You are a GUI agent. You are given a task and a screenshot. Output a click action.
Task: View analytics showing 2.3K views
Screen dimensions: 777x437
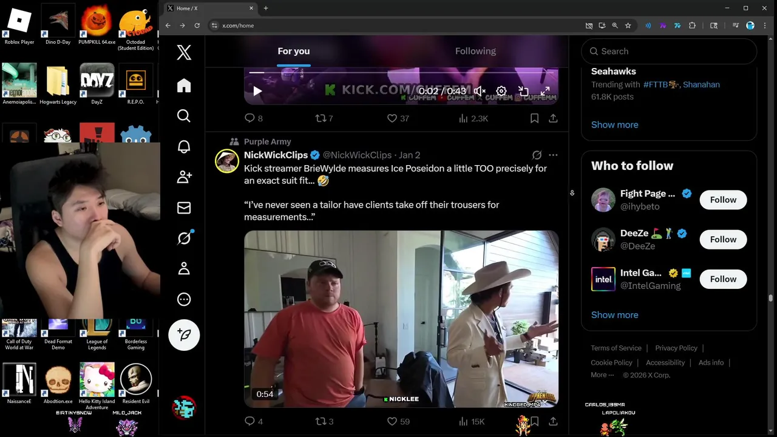[473, 118]
